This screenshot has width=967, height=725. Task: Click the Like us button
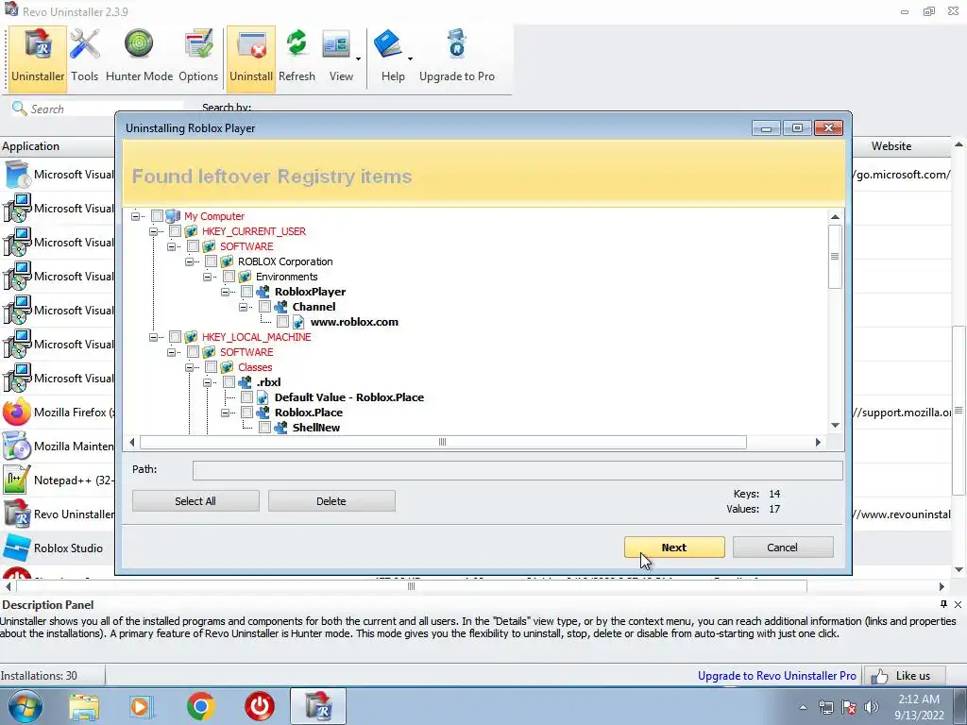click(903, 676)
